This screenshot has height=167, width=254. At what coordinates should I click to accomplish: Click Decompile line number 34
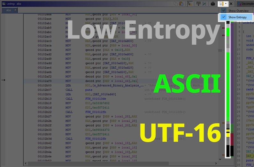click(x=238, y=156)
